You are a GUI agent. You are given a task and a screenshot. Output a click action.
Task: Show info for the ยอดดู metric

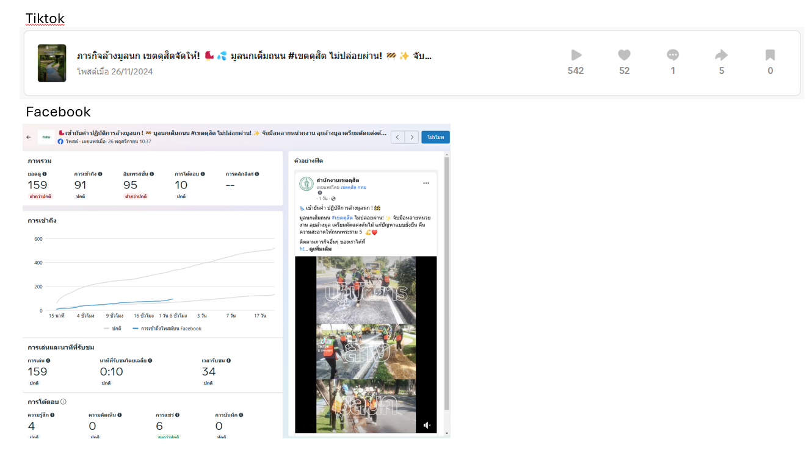click(x=45, y=174)
